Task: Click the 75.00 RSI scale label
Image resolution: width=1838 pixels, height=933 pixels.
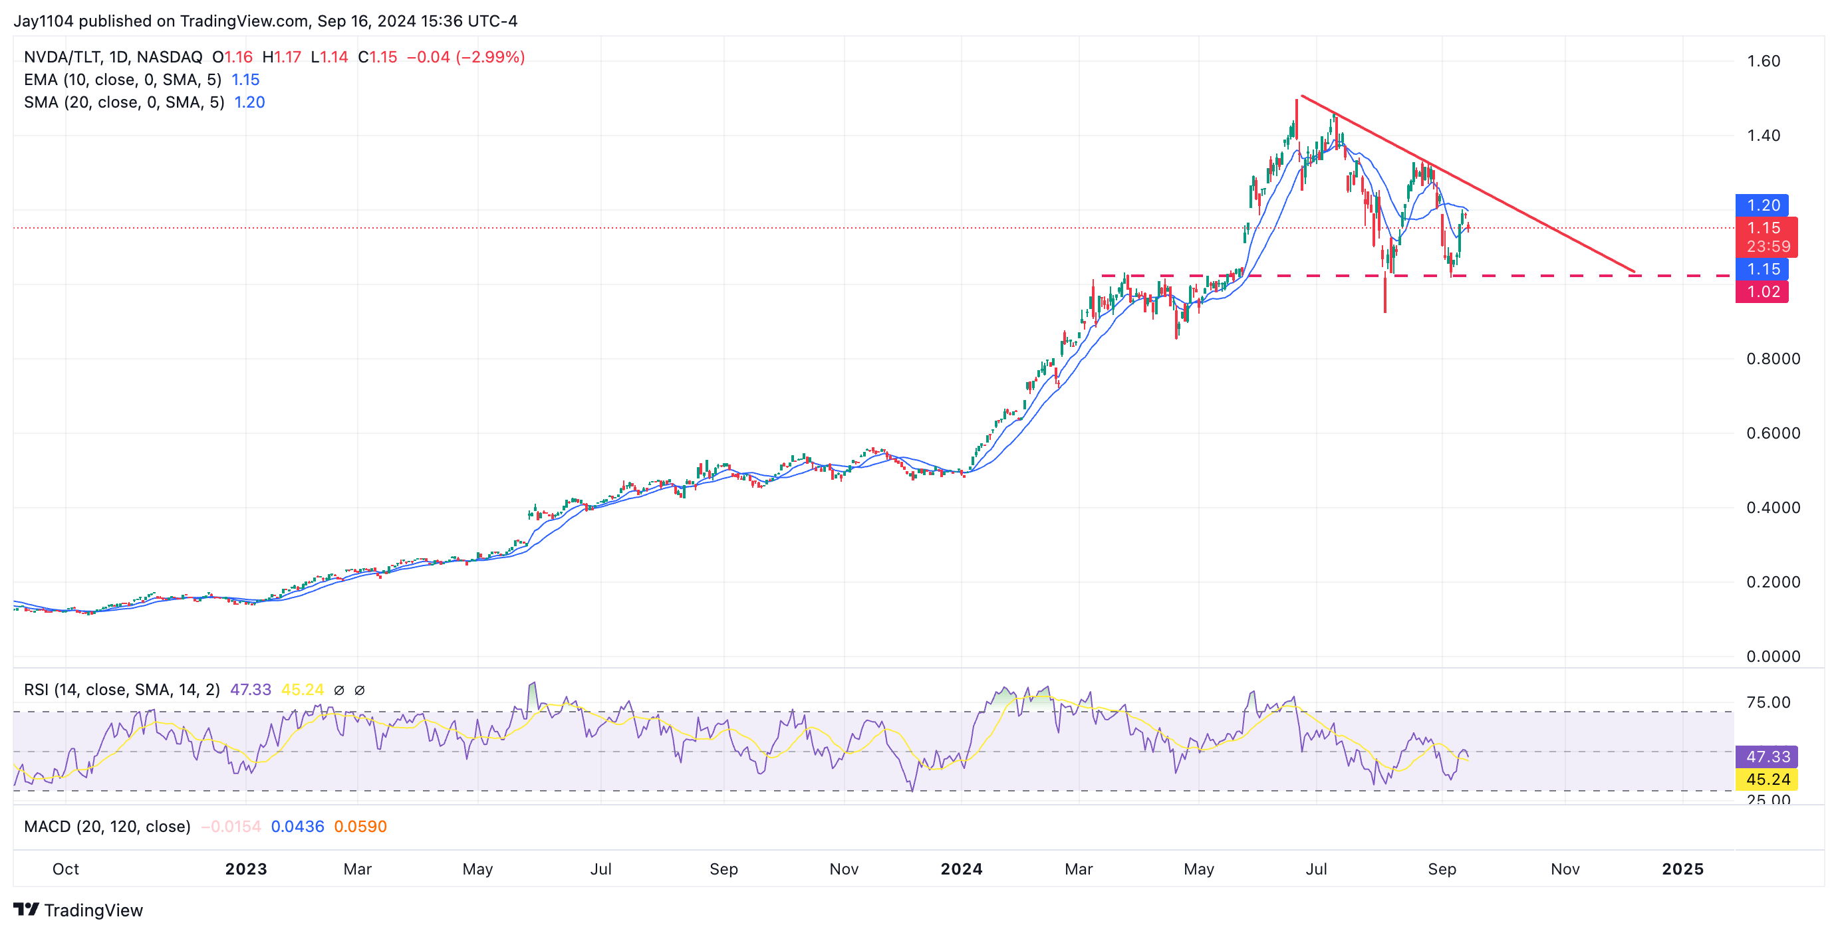Action: 1768,703
